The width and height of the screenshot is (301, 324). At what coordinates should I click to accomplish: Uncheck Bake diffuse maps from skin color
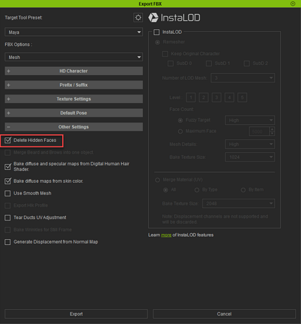(x=8, y=181)
